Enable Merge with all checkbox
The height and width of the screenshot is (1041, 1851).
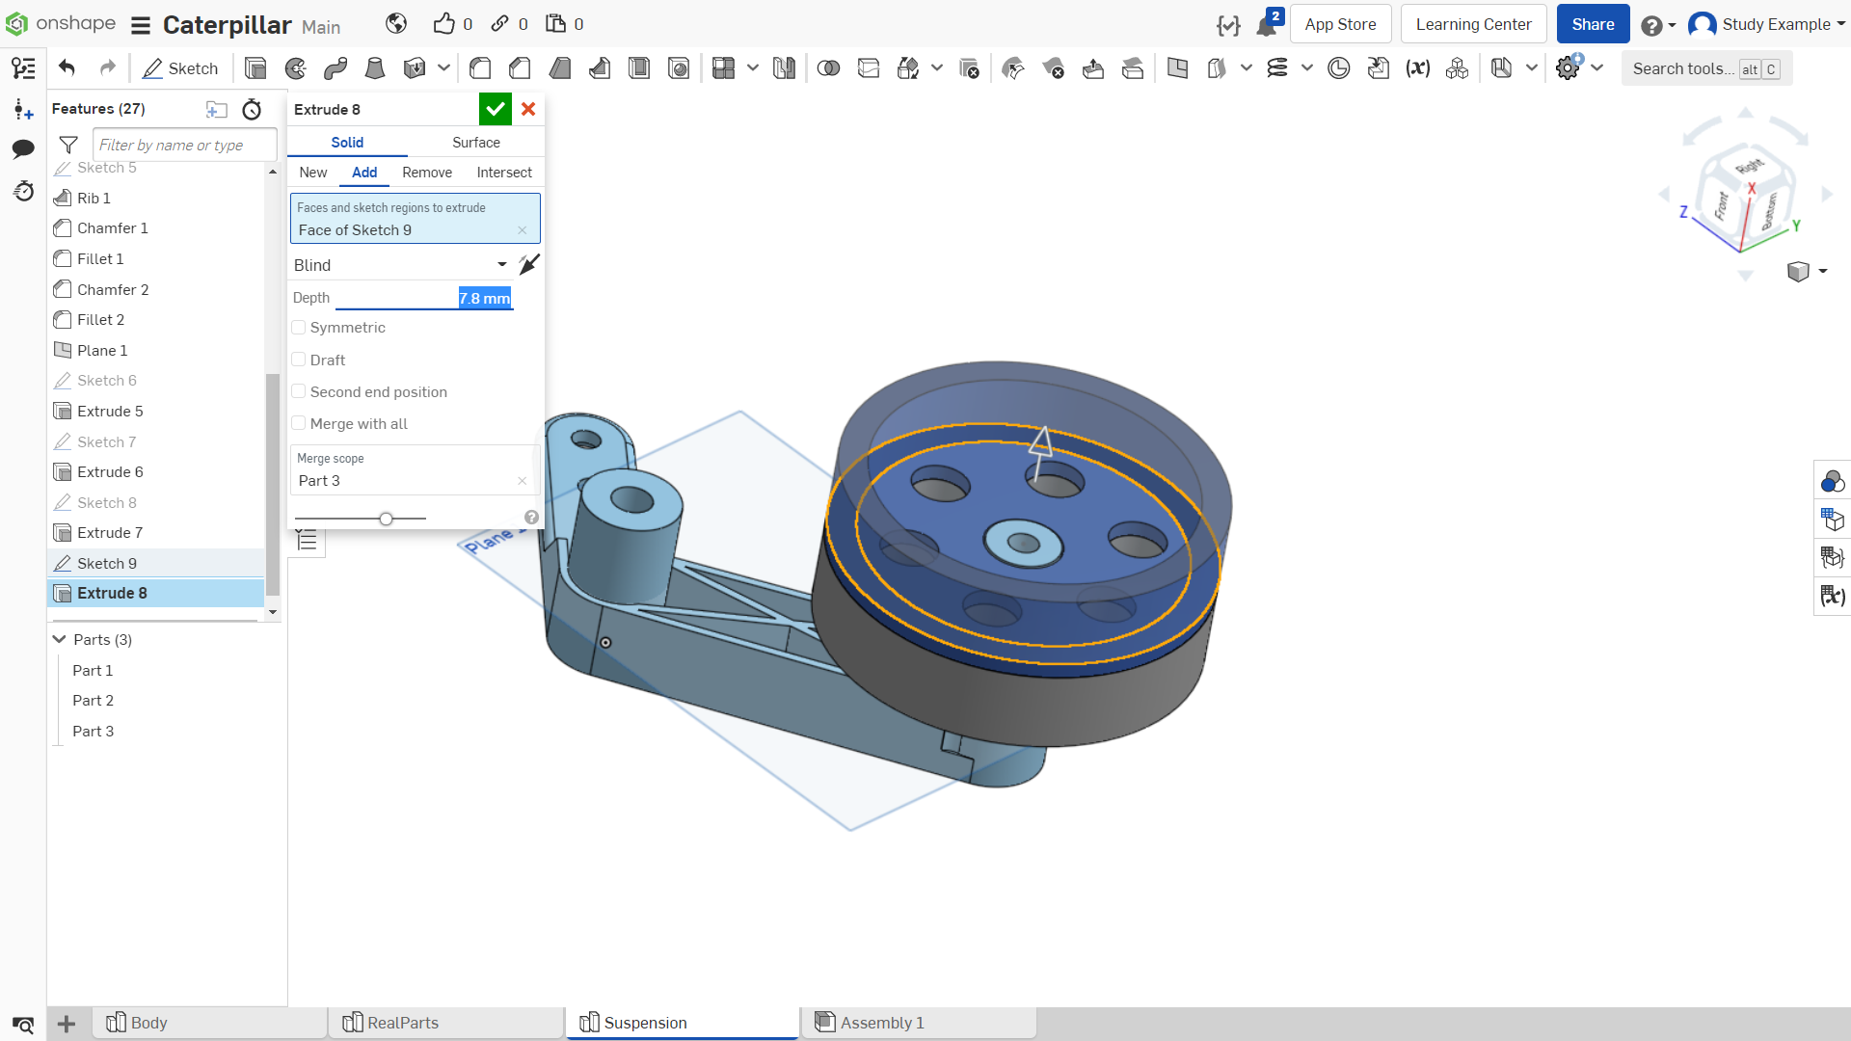click(299, 424)
